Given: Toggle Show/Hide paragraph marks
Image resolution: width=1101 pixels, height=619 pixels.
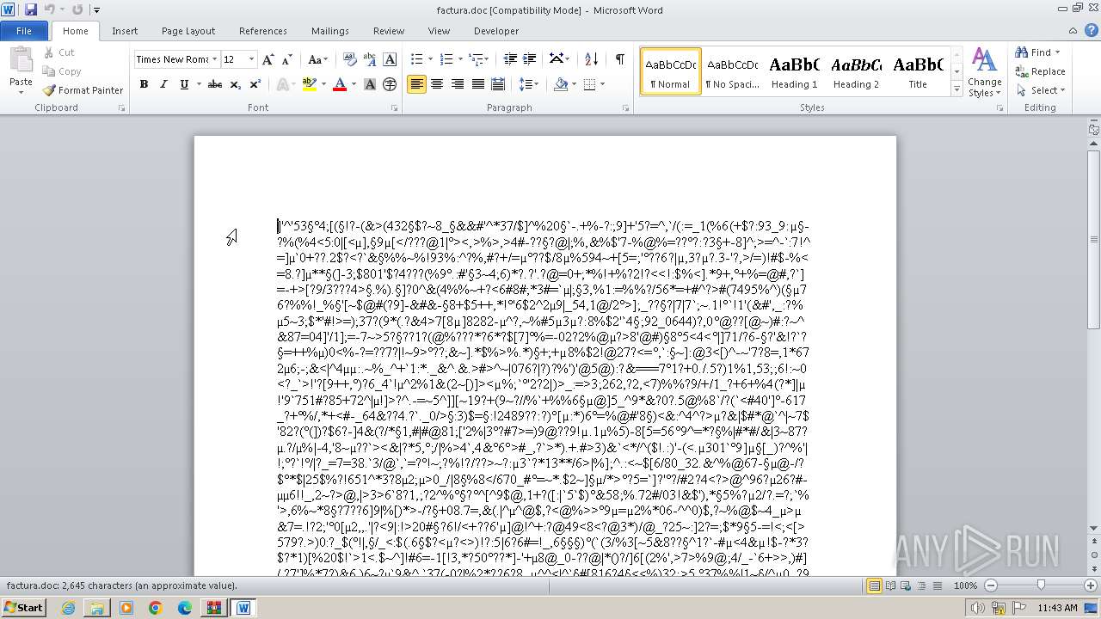Looking at the screenshot, I should pos(619,59).
